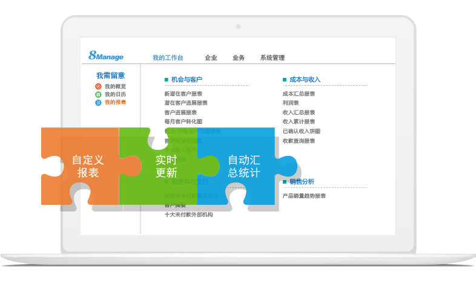This screenshot has width=476, height=284.
Task: Open 新潜在客户报表
Action: click(x=183, y=94)
